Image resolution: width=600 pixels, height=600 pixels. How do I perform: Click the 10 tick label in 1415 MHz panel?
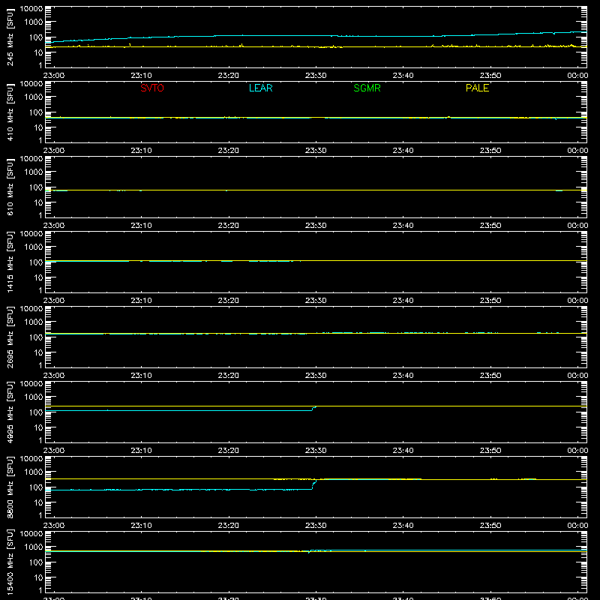pyautogui.click(x=38, y=277)
